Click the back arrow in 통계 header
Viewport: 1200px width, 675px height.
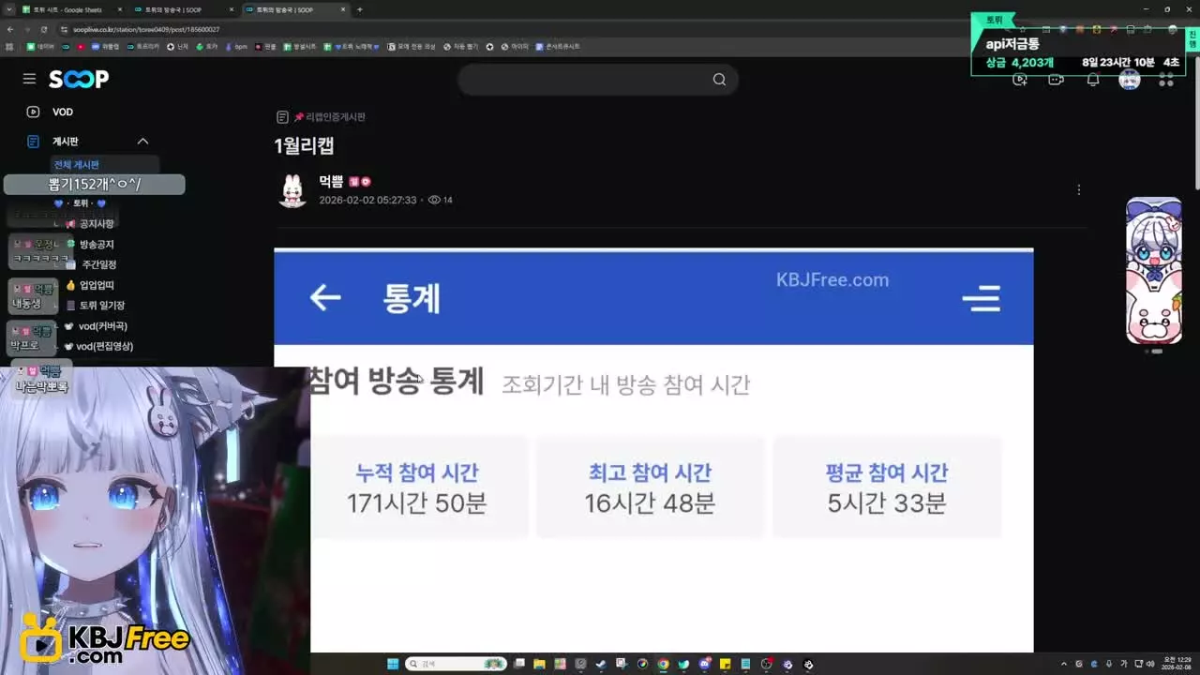click(325, 298)
